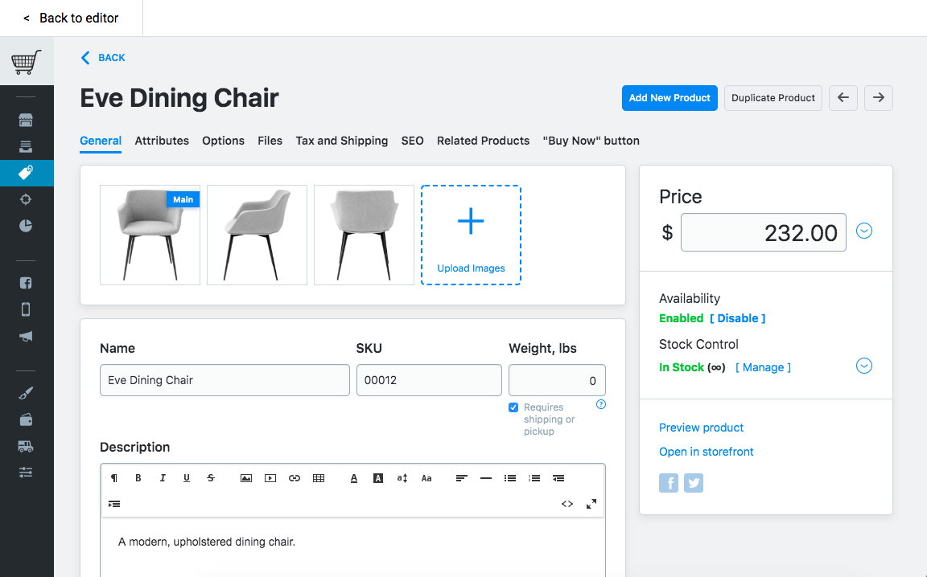Open the Preview product link
The width and height of the screenshot is (927, 577).
[x=701, y=428]
